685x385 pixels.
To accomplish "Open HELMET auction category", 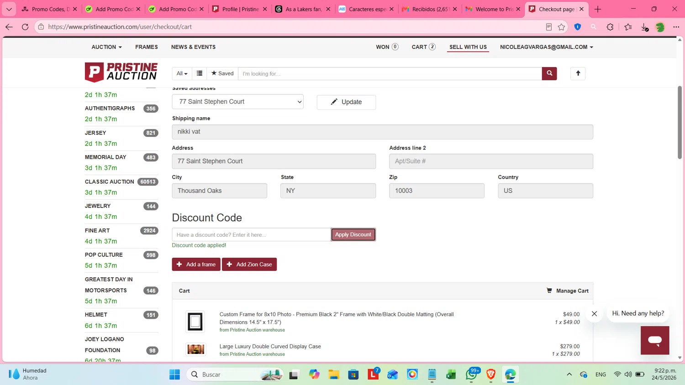I will (x=96, y=314).
